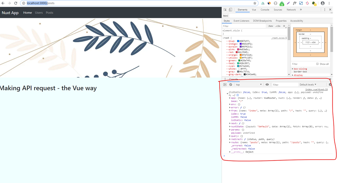Screen dimensions: 337x183
Task: Expand the from property in the console
Action: pos(230,111)
